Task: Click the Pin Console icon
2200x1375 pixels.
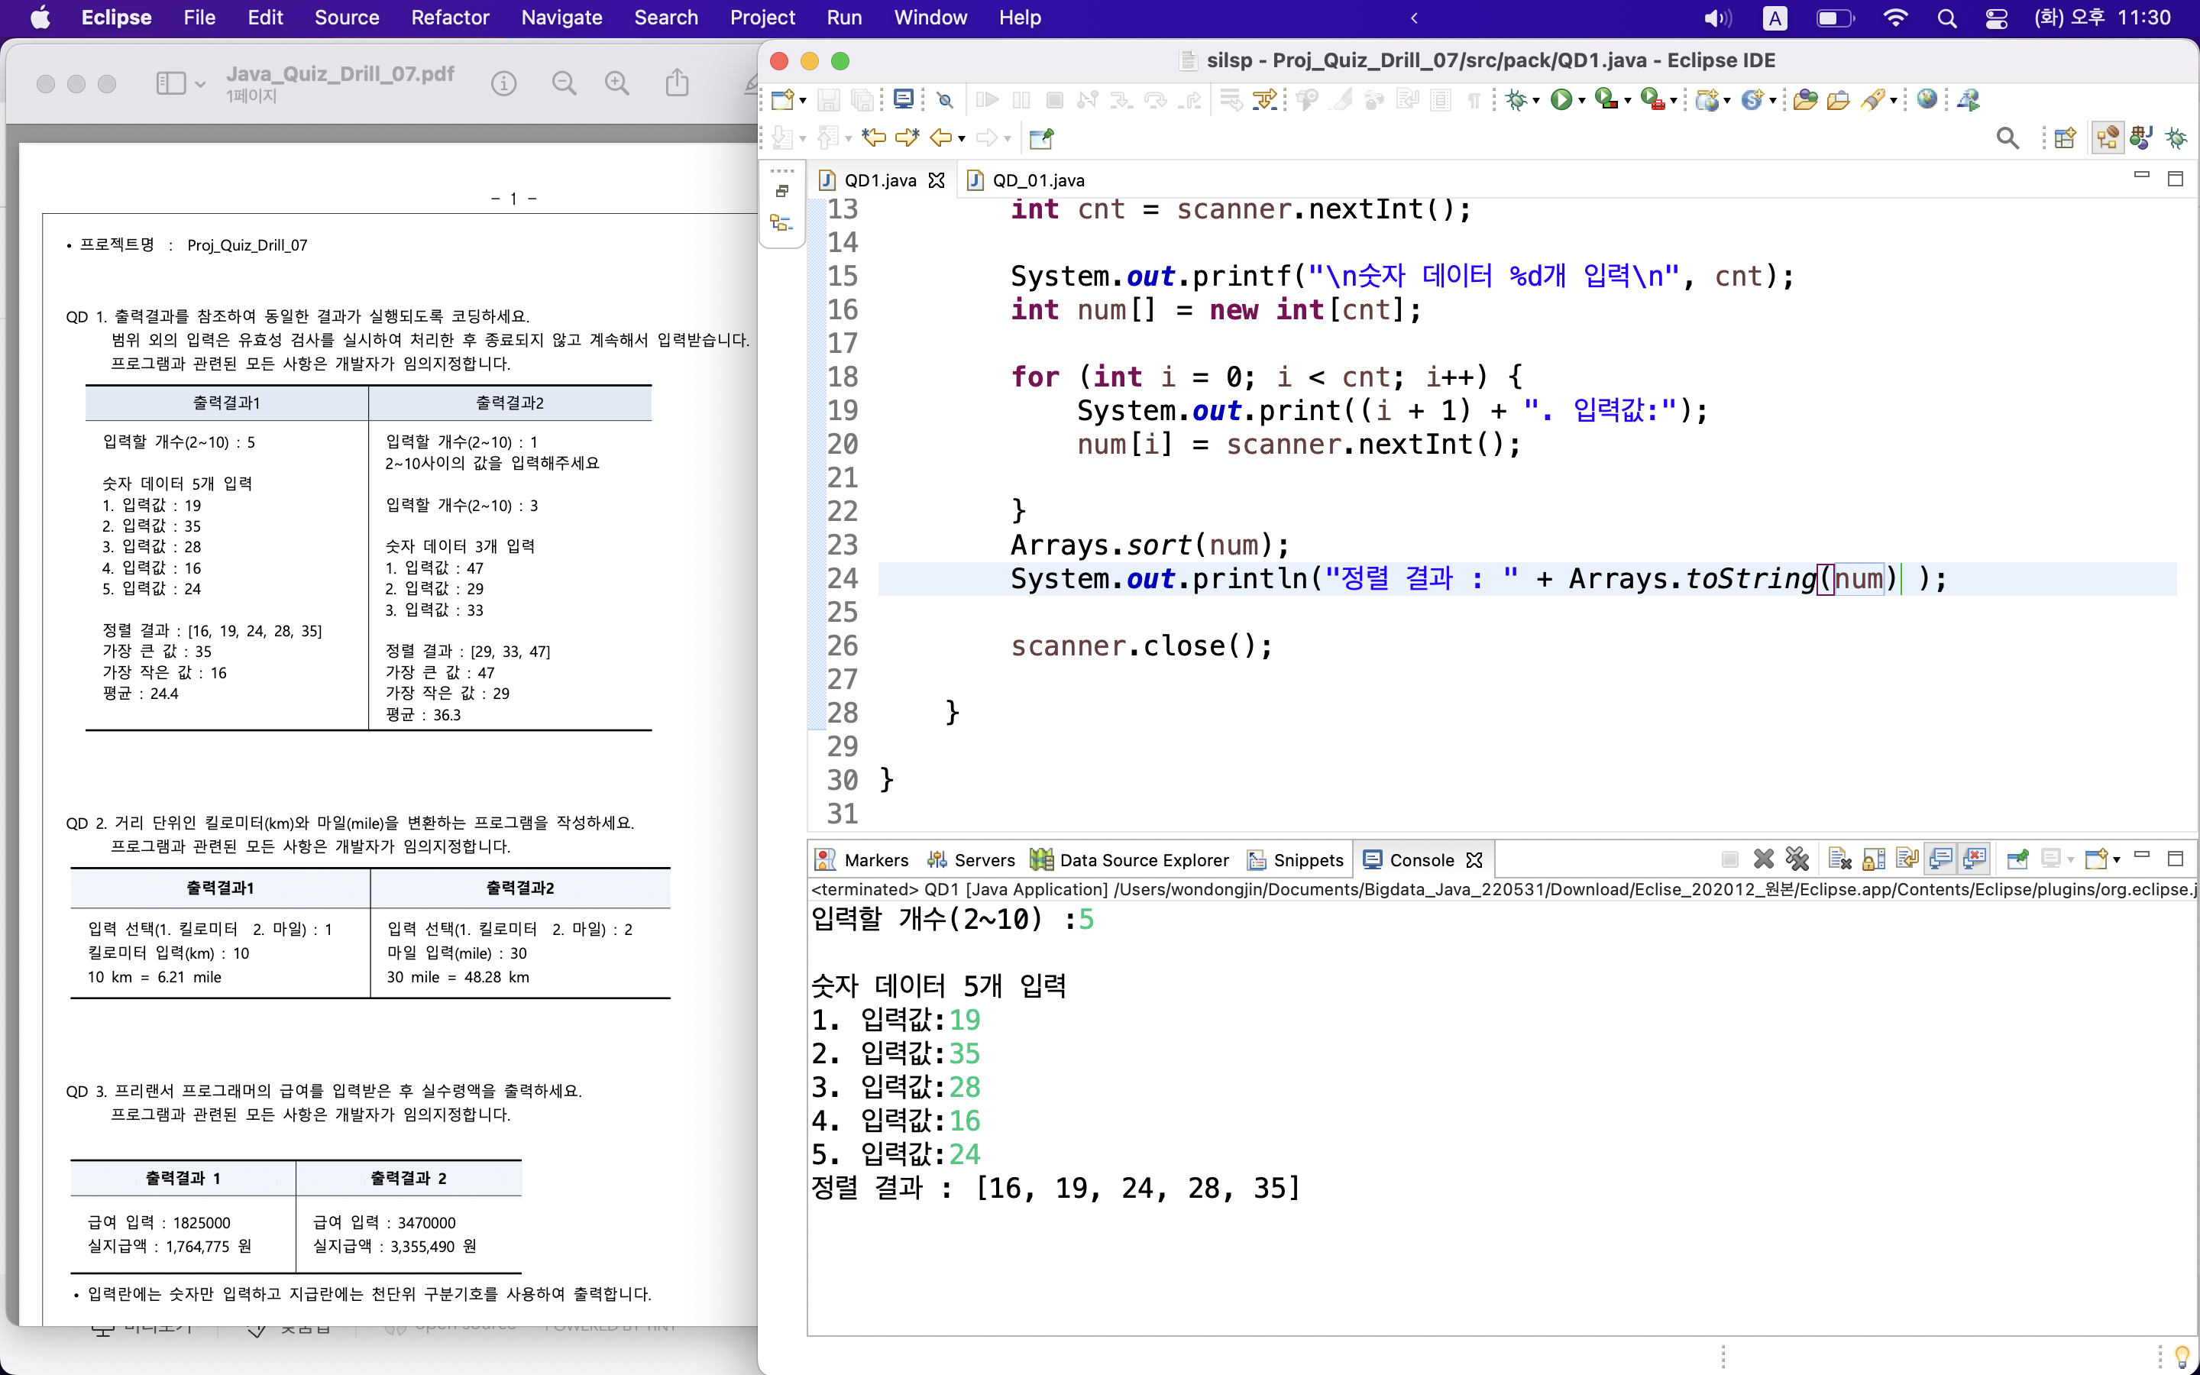Action: pos(2017,859)
